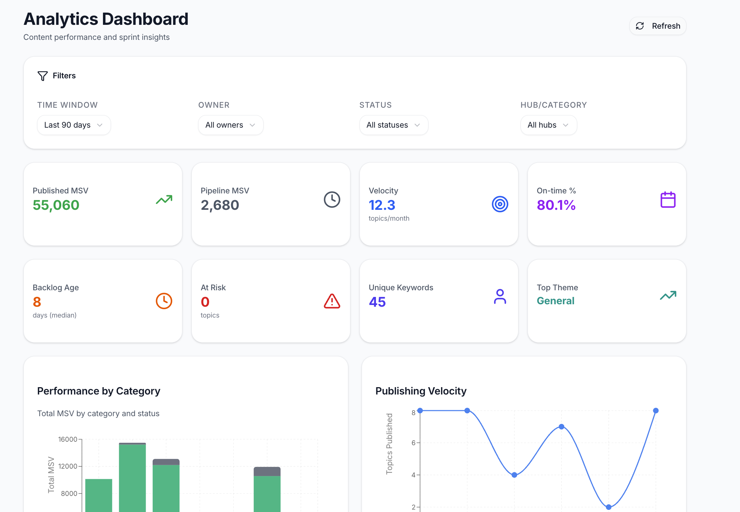
Task: Click the orange clock icon on Backlog Age card
Action: [163, 300]
